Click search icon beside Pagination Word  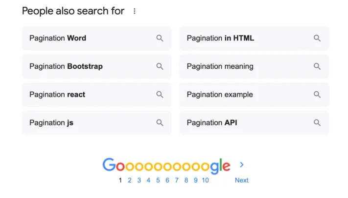pos(160,38)
